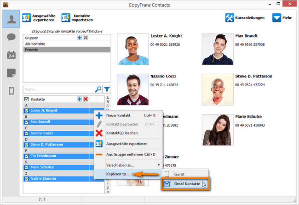
Task: Add a new group with the plus icon in Gruppen
Action: (79, 38)
